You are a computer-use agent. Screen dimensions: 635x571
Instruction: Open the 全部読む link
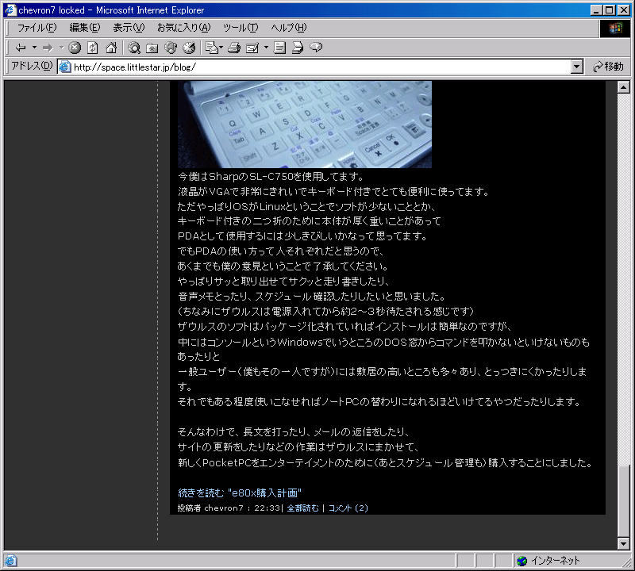(303, 508)
